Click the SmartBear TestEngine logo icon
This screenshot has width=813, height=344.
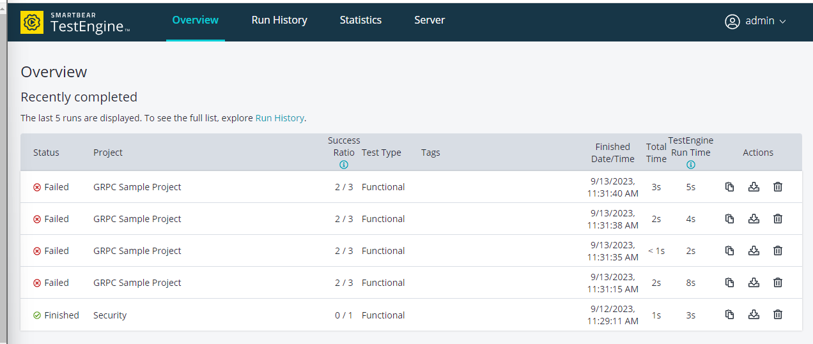point(32,22)
